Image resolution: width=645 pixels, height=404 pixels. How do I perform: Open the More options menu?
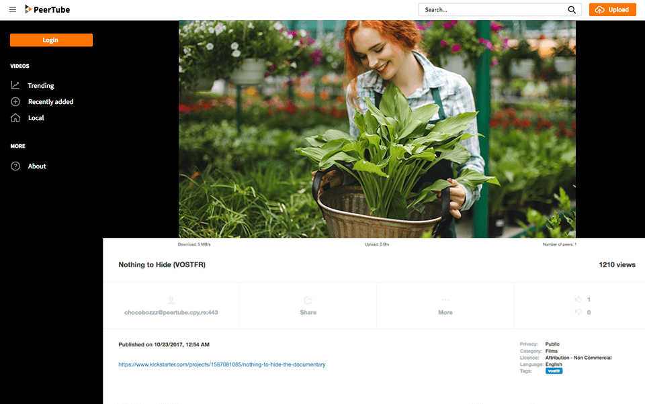pos(445,305)
